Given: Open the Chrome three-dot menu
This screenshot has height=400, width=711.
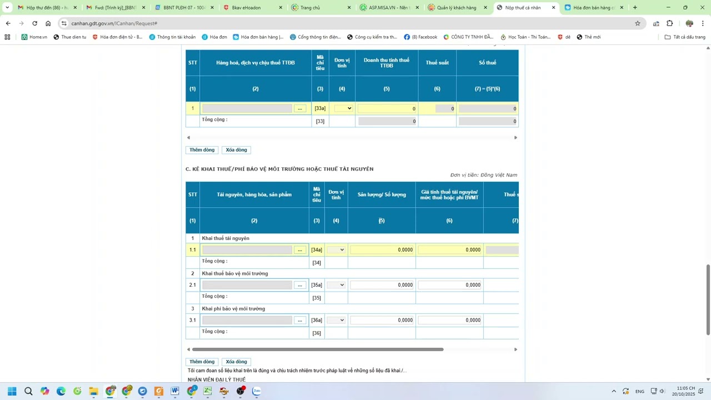Looking at the screenshot, I should pos(703,23).
